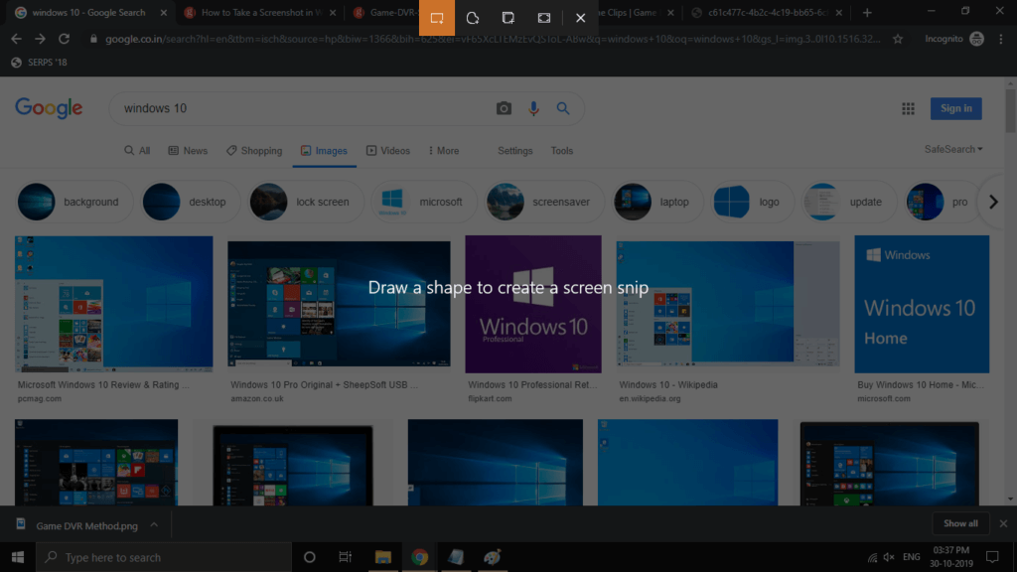Open the Windows Start menu
This screenshot has width=1017, height=572.
click(x=18, y=557)
